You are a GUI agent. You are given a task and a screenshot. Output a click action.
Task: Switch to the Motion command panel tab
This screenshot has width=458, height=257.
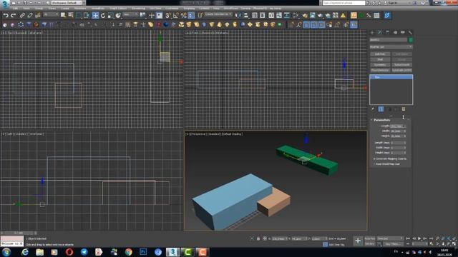pyautogui.click(x=395, y=32)
